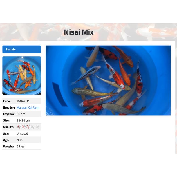Click the large koi tub main photo

[108, 80]
